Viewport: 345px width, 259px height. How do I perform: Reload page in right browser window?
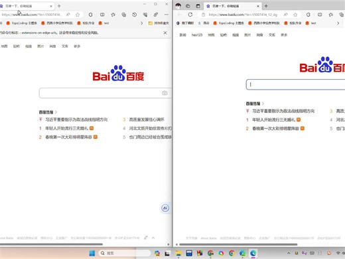coord(190,15)
